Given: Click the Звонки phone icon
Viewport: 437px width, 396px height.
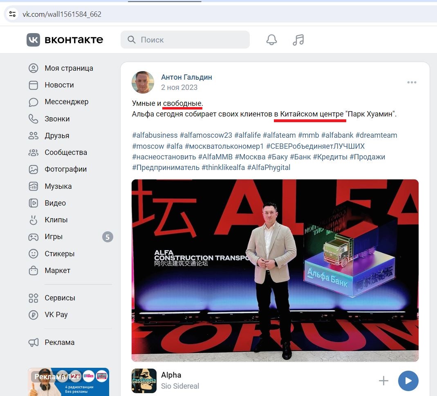Looking at the screenshot, I should [x=34, y=119].
